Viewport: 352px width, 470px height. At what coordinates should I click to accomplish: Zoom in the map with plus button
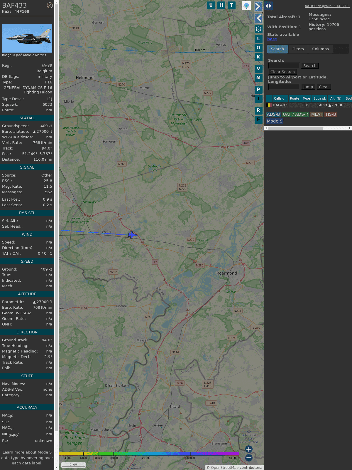249,449
